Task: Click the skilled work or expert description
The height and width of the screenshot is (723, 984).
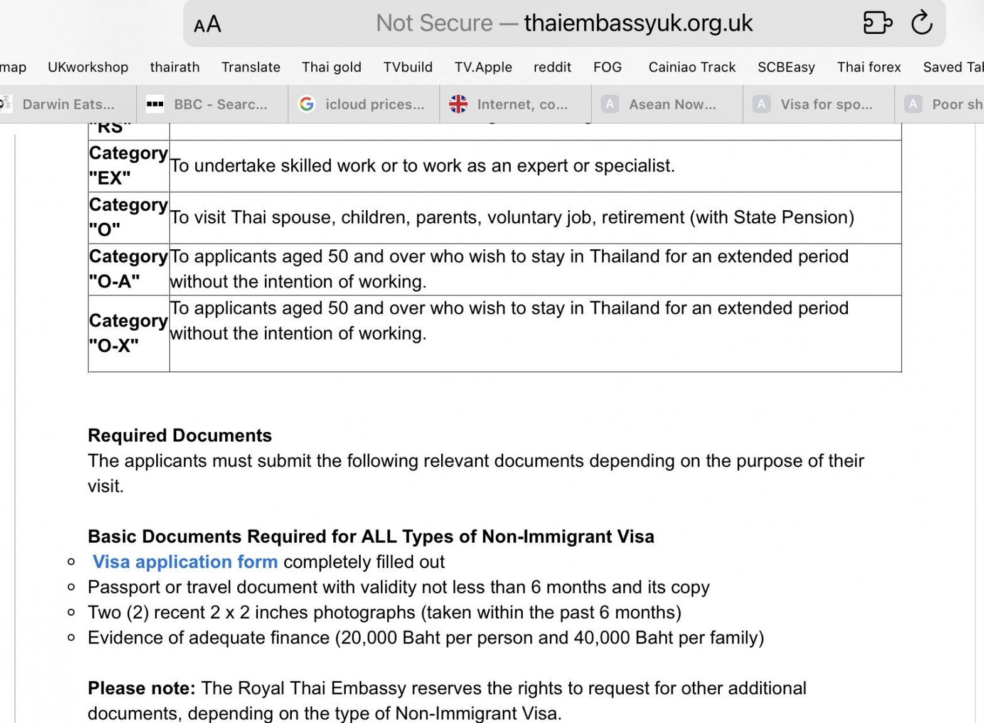Action: coord(422,166)
